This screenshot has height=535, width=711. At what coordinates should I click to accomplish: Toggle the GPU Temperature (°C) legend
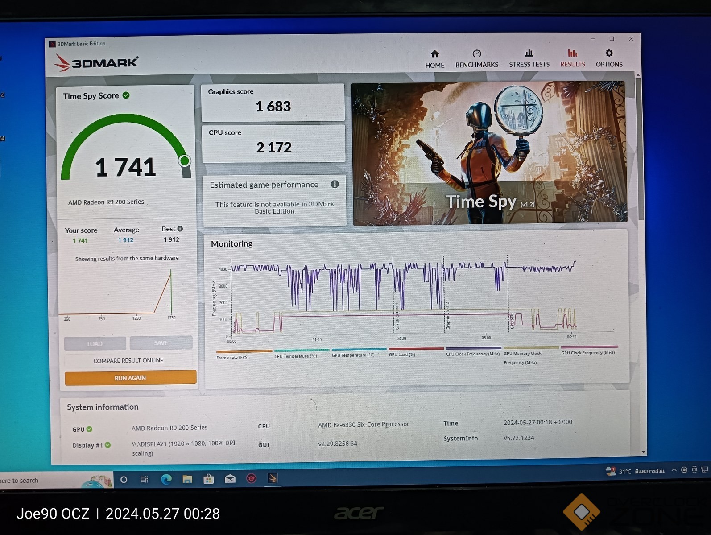pyautogui.click(x=359, y=353)
